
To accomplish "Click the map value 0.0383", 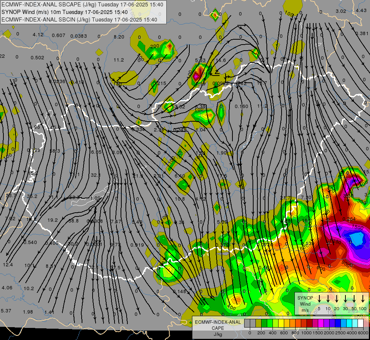I will click(79, 36).
